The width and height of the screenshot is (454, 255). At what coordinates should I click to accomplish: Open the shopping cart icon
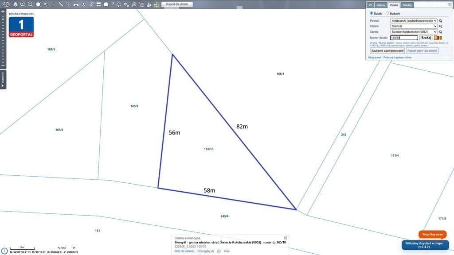click(141, 4)
